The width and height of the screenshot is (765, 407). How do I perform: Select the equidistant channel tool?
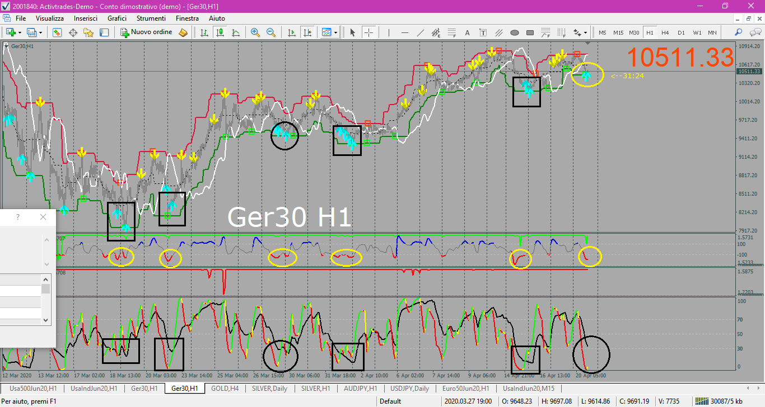pyautogui.click(x=436, y=32)
